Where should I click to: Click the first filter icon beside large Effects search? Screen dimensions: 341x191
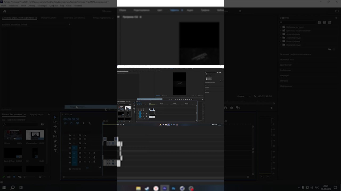(x=319, y=23)
